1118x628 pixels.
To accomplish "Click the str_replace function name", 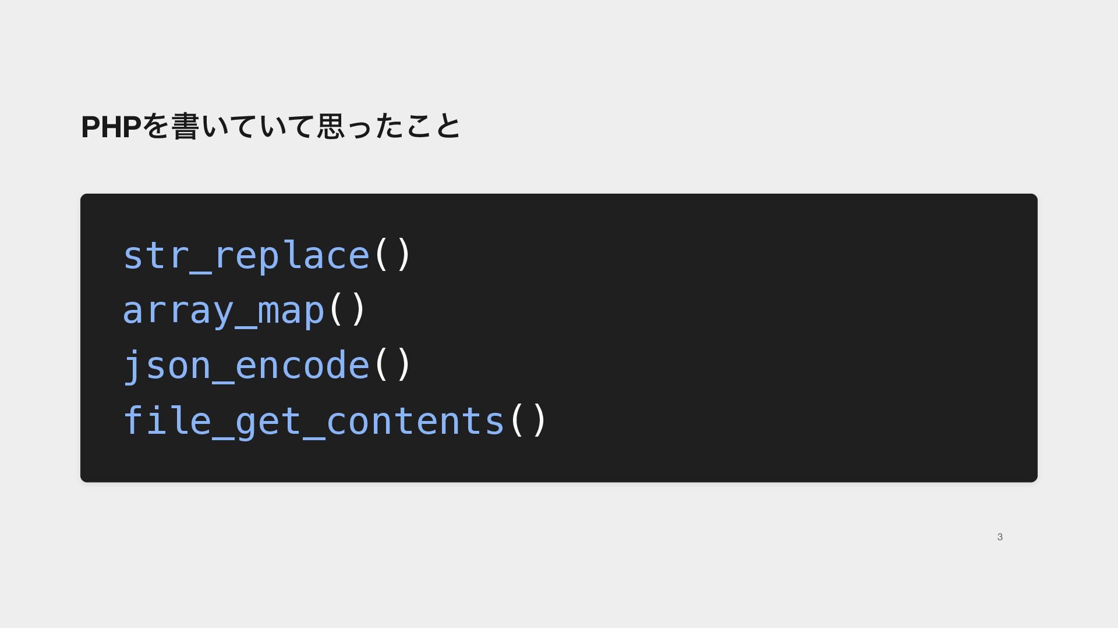I will pyautogui.click(x=246, y=255).
